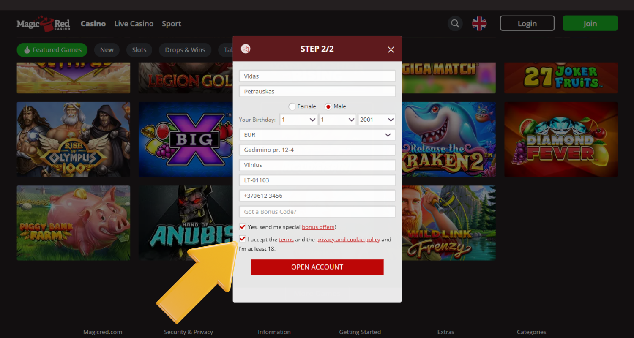Click the search magnifier icon
Viewport: 634px width, 338px height.
[455, 24]
